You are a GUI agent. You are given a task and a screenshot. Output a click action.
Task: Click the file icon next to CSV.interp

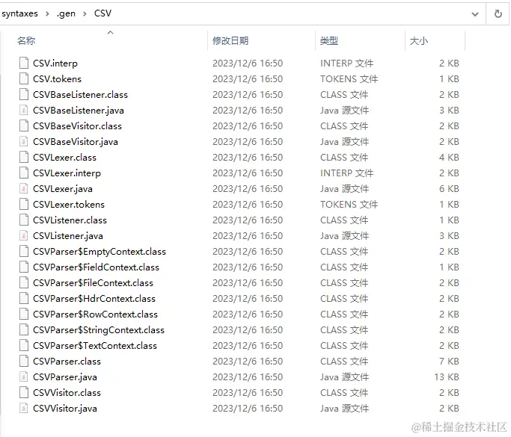24,63
